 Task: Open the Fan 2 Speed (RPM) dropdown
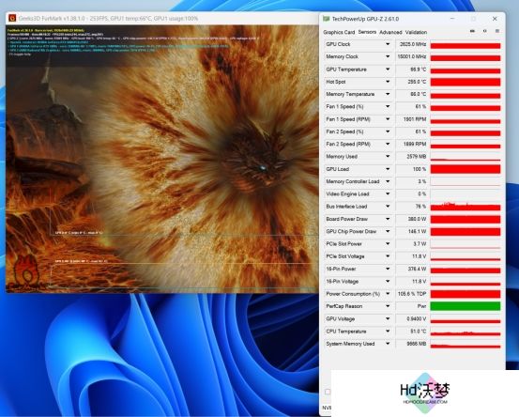[388, 144]
